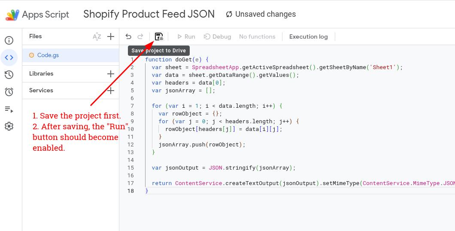Screen dimensions: 455x231
Task: Open the Overview info icon in sidebar
Action: click(9, 40)
